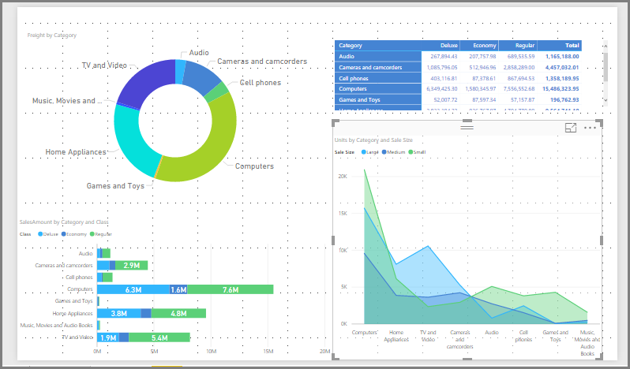The width and height of the screenshot is (630, 369).
Task: Sort table by the Total column header
Action: click(x=572, y=46)
